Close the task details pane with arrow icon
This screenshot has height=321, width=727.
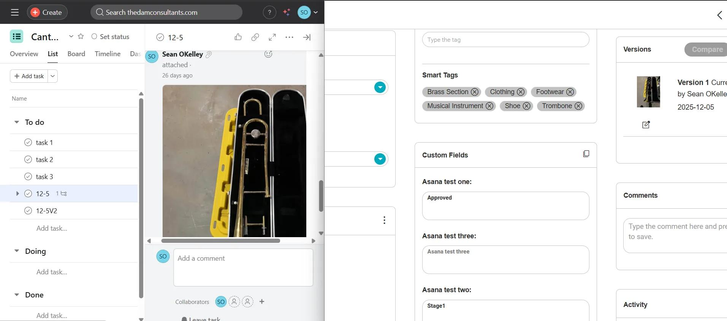click(x=307, y=37)
